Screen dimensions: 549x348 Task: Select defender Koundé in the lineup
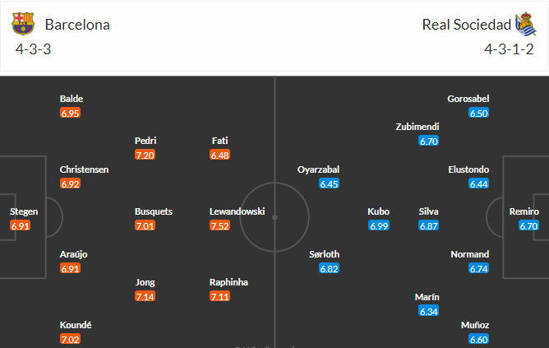point(76,325)
